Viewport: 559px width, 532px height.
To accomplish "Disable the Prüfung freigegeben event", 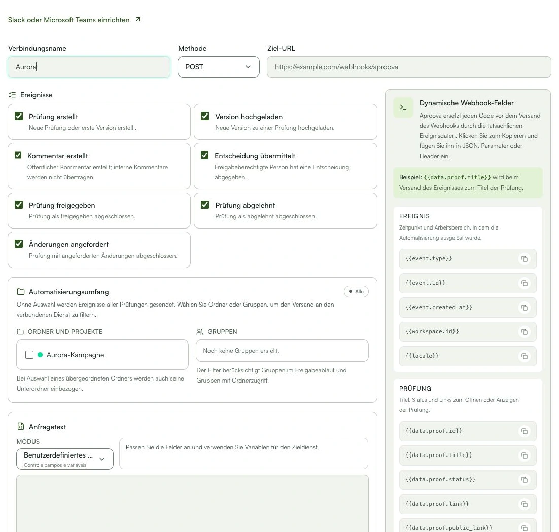I will (19, 205).
